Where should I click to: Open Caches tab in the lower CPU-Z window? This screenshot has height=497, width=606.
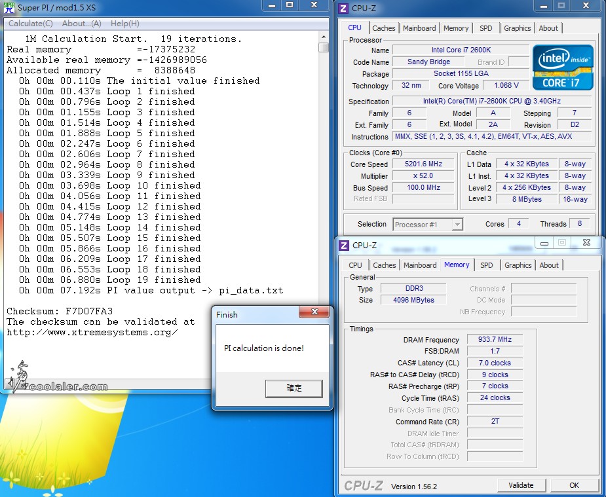(x=385, y=265)
